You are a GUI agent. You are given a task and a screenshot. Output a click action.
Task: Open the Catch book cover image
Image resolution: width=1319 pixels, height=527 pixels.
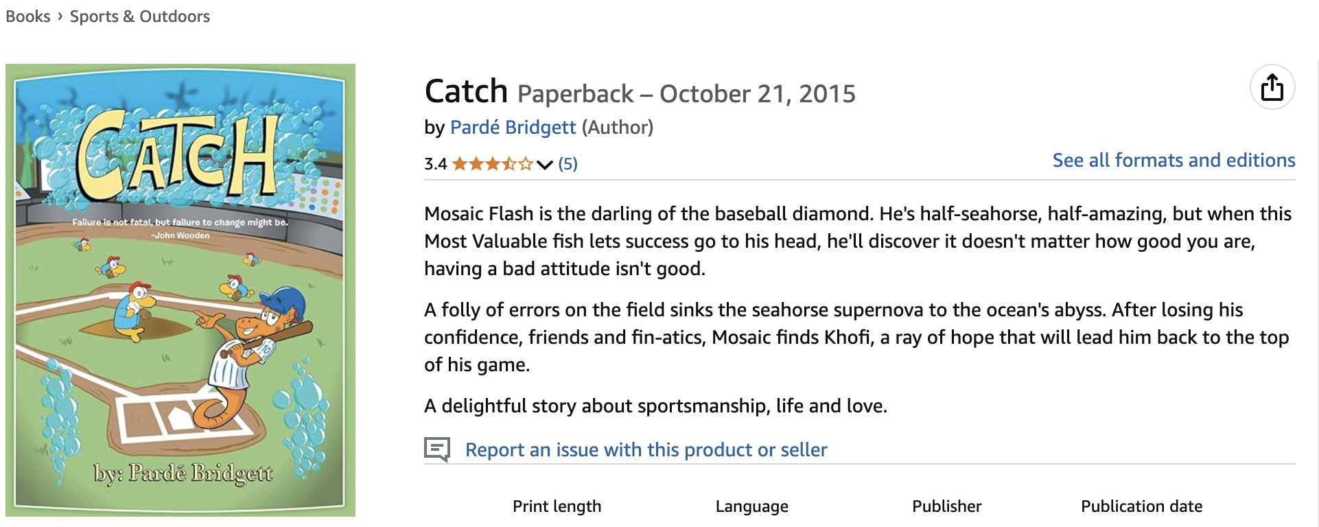(x=180, y=290)
